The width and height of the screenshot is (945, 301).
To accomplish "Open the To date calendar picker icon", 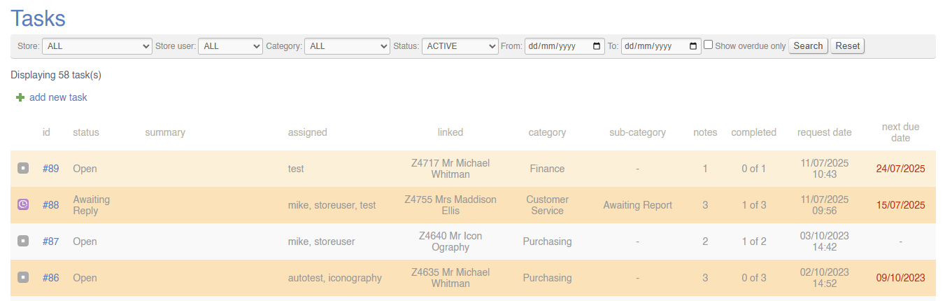I will pos(693,46).
